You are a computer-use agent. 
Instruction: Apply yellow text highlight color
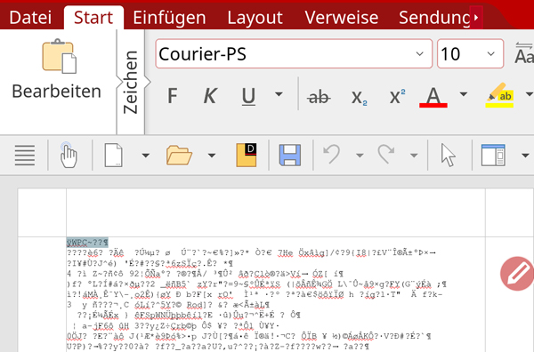tap(499, 96)
